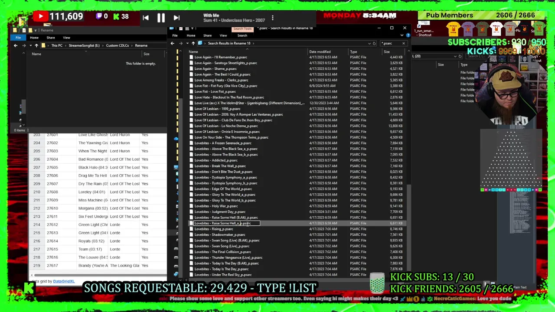Refresh the background window beside Search L box
Viewport: 555px width, 312px height.
coord(460,56)
